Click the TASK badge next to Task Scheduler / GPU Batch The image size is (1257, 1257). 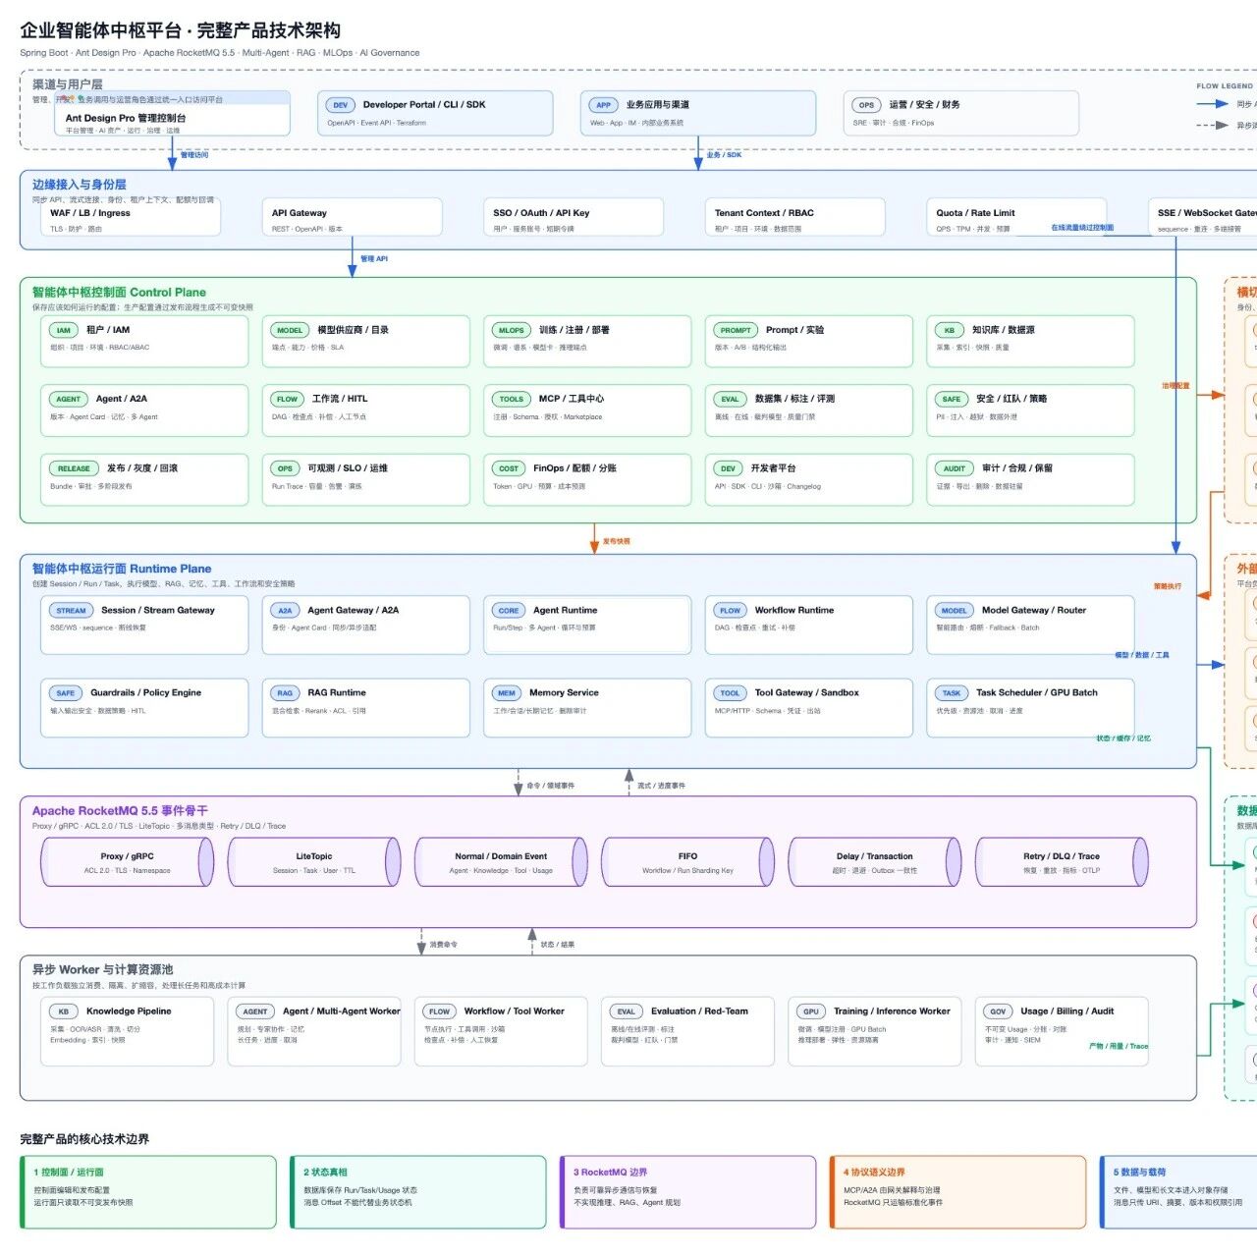(952, 693)
